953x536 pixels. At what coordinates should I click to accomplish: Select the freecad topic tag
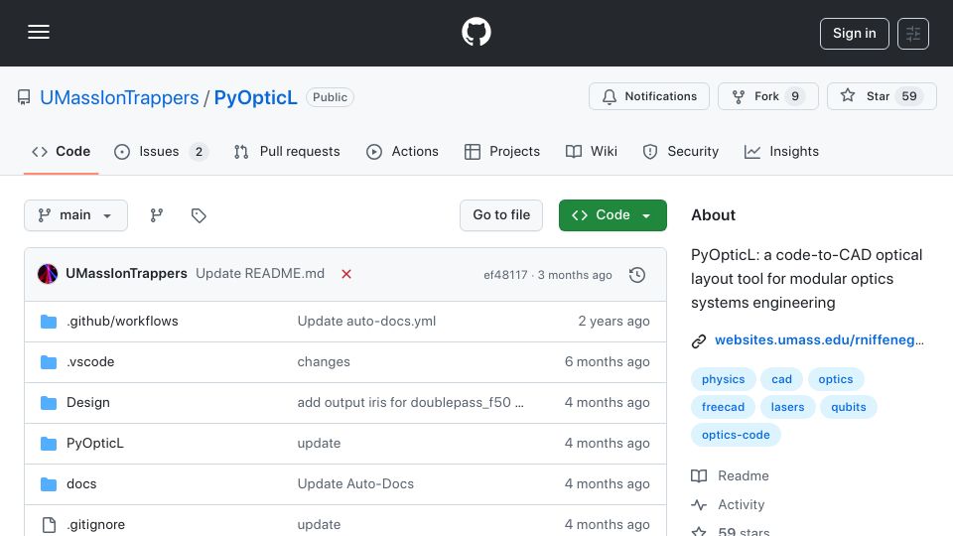(724, 407)
